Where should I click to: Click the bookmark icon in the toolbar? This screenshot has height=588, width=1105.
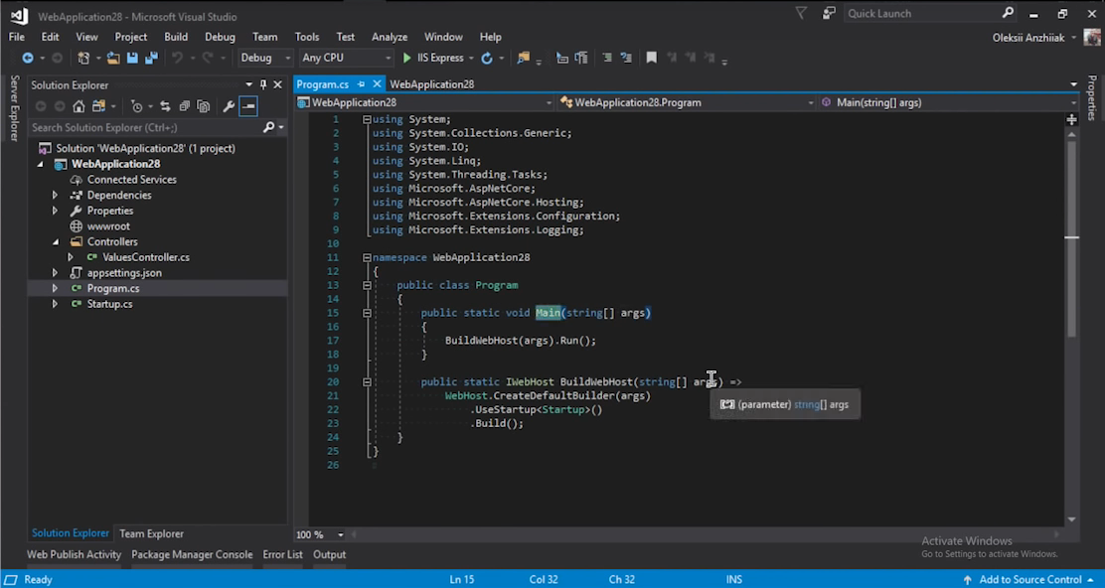(x=651, y=59)
